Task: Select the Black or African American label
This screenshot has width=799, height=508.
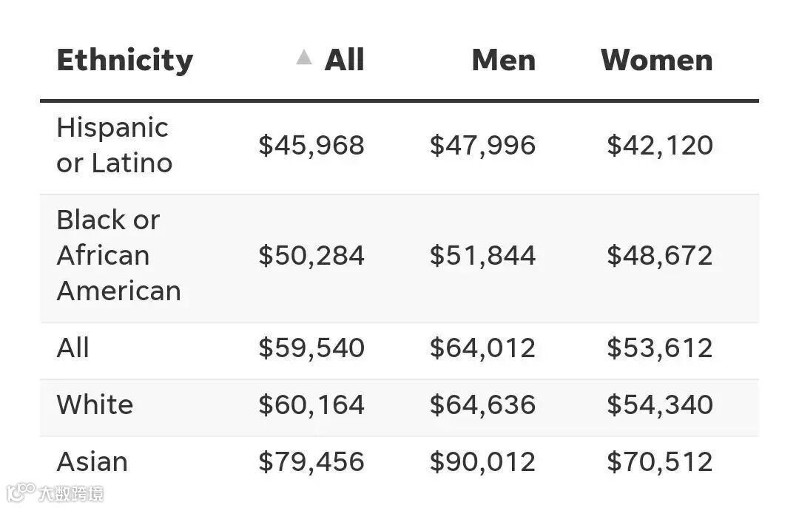Action: point(118,255)
